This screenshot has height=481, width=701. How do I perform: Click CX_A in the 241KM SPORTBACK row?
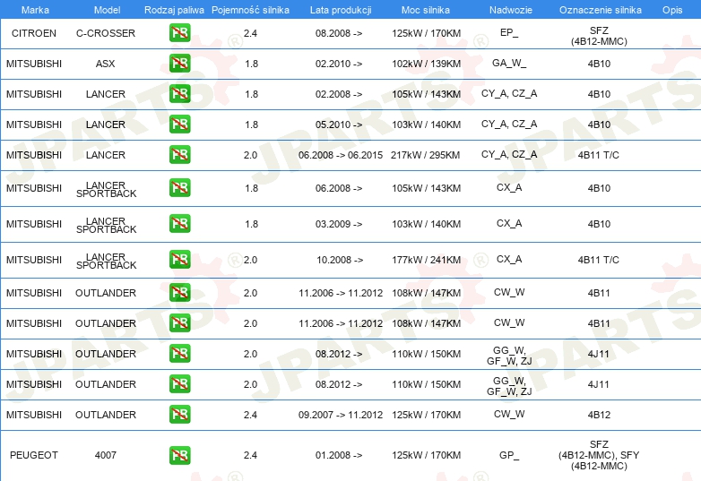click(509, 259)
